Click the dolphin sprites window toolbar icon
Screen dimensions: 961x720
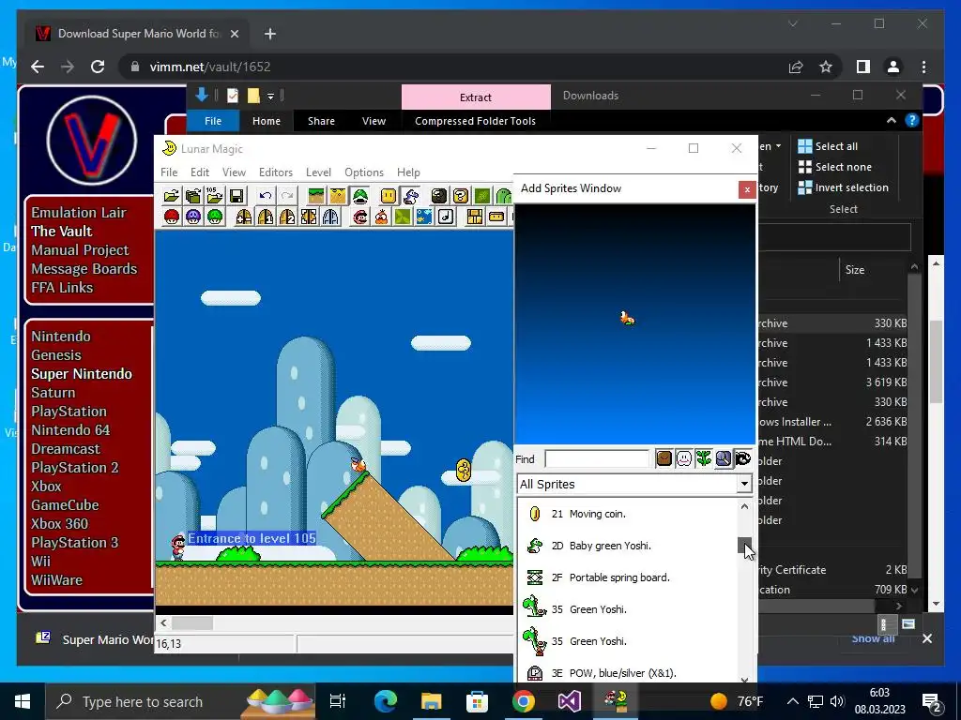pos(411,196)
